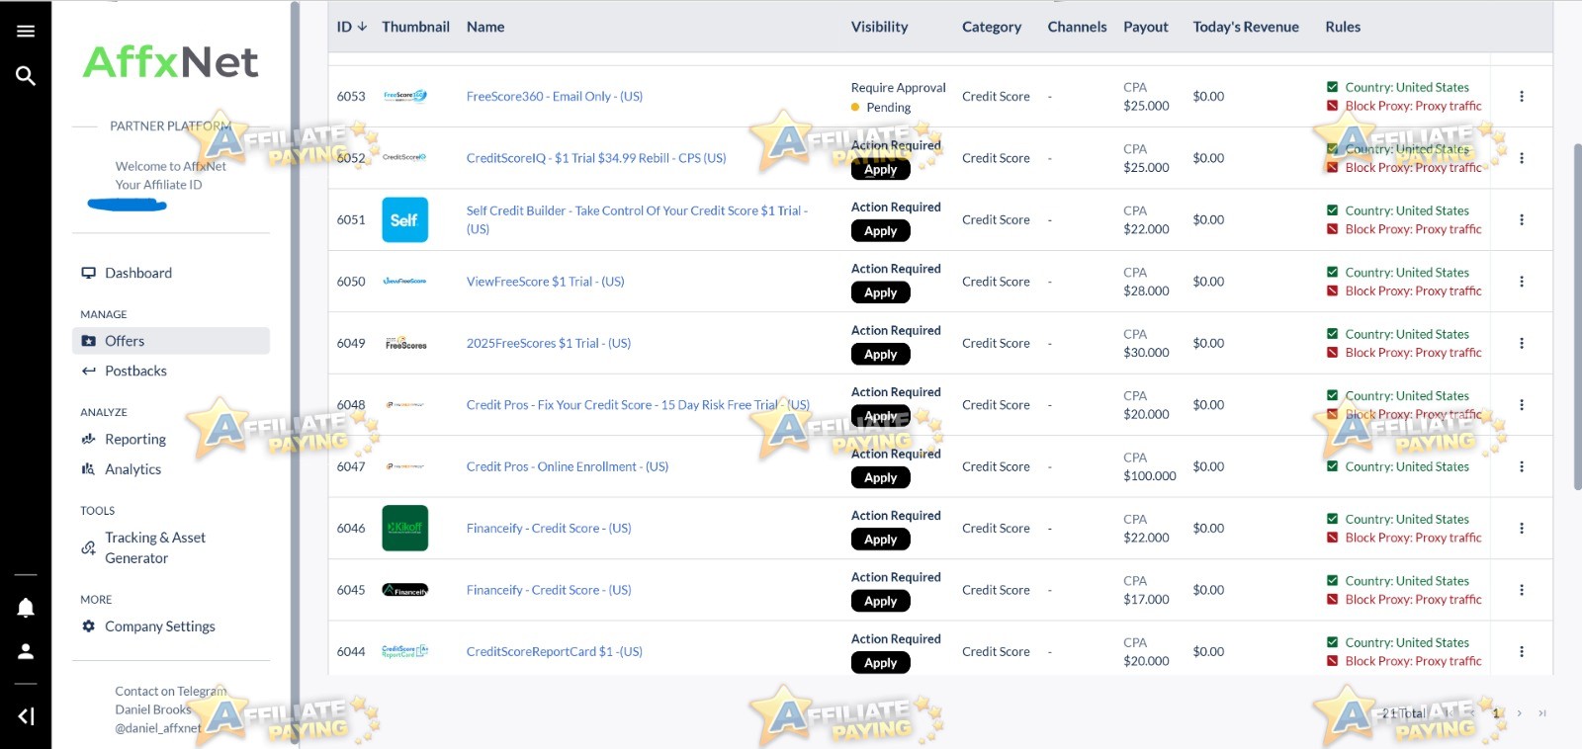Click the Today's Revenue column header
Image resolution: width=1582 pixels, height=749 pixels.
coord(1246,27)
